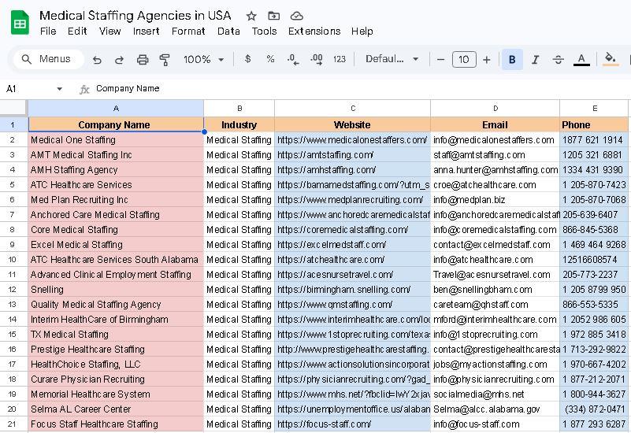The height and width of the screenshot is (433, 631).
Task: Select the Medical One Staffing cell
Action: 116,140
